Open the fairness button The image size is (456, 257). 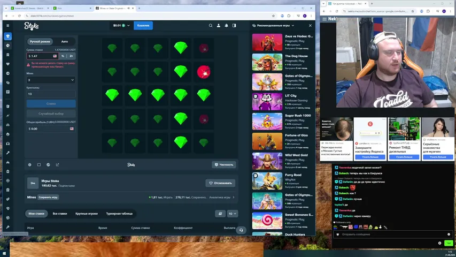(224, 164)
